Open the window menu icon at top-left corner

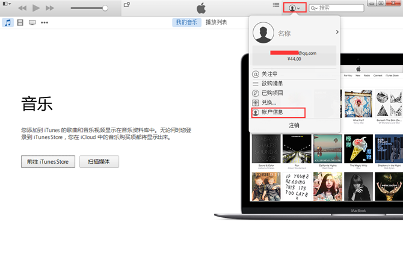click(x=7, y=4)
